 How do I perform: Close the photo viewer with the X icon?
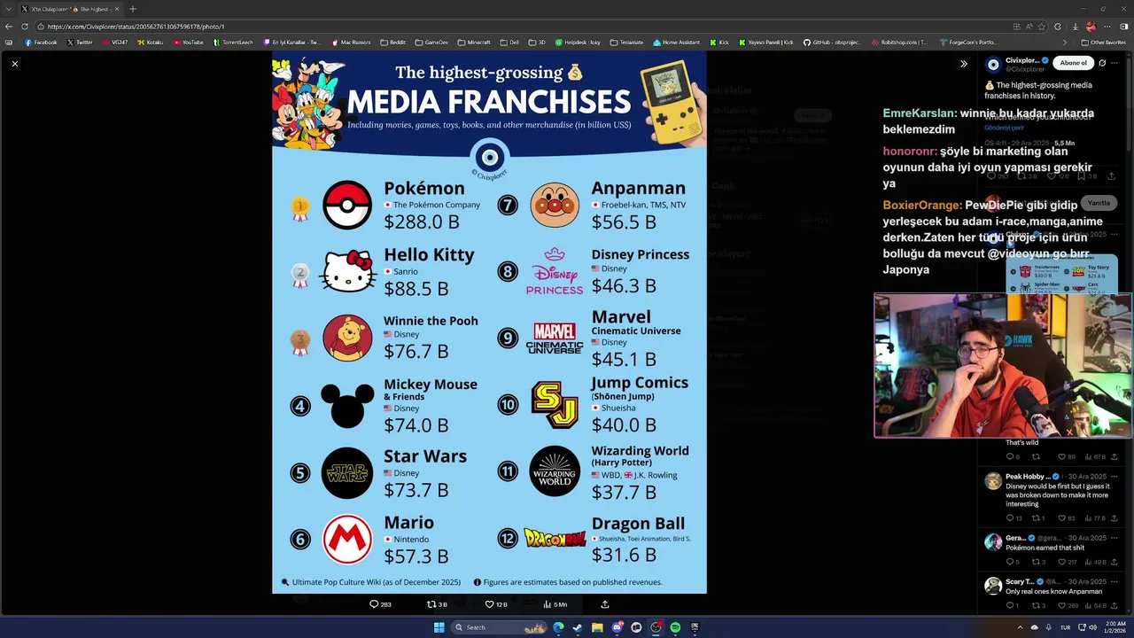pos(14,64)
